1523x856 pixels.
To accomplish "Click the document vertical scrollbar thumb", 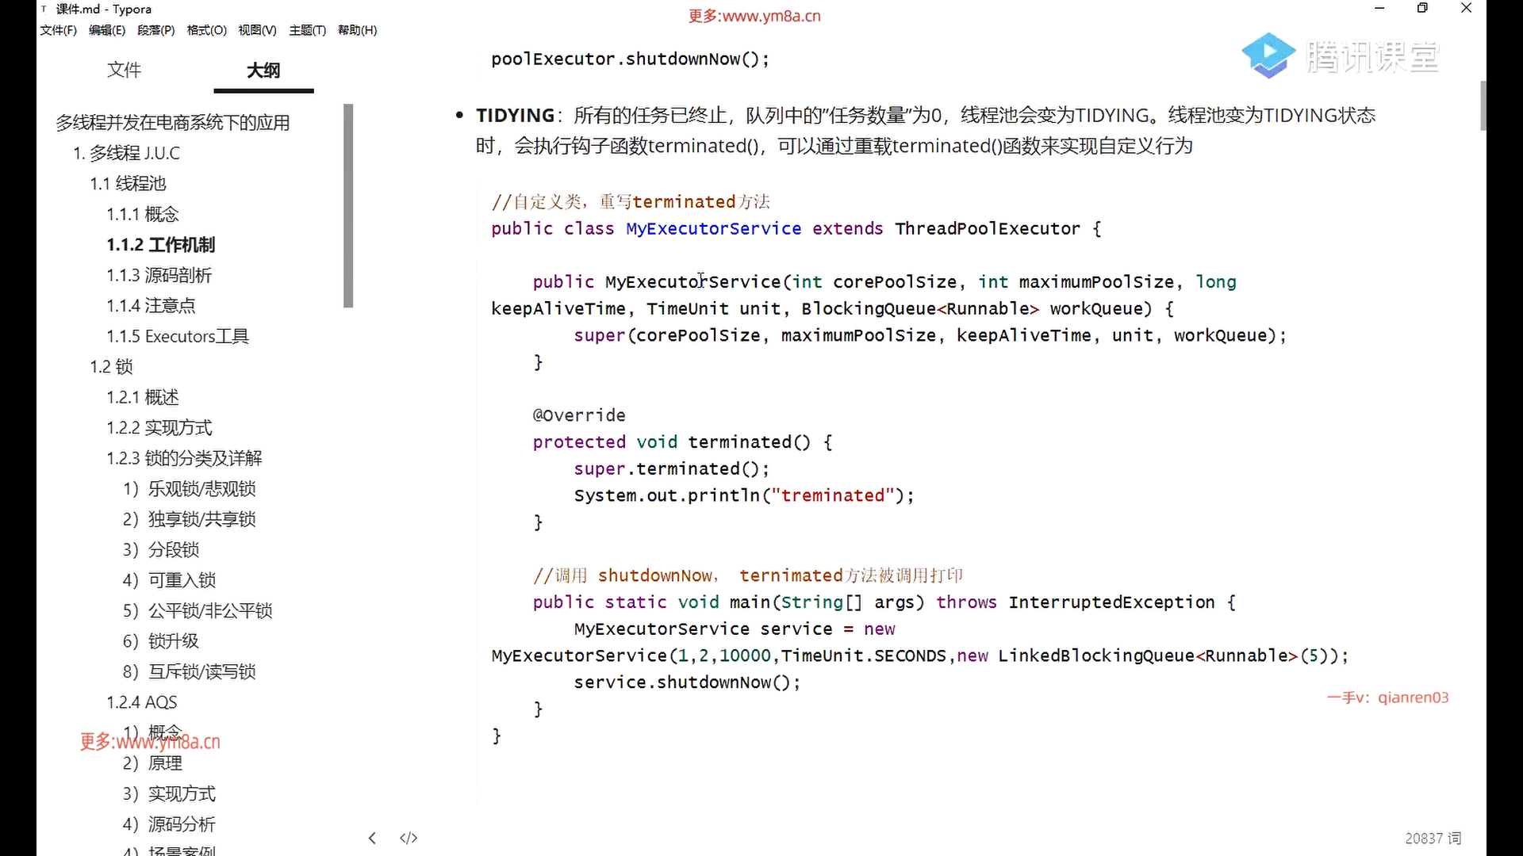I will coord(1482,105).
